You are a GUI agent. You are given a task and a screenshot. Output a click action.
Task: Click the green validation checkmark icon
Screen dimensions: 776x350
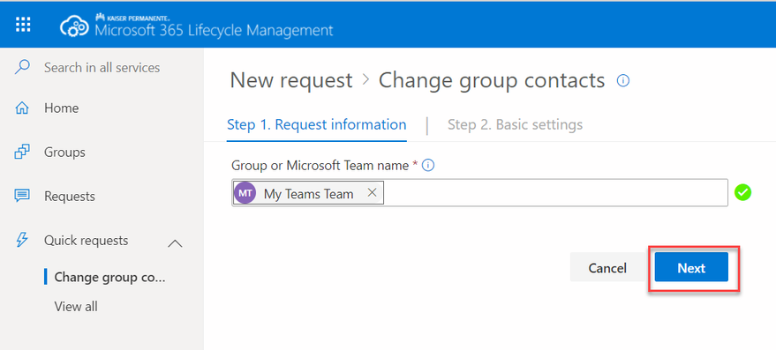(x=742, y=192)
